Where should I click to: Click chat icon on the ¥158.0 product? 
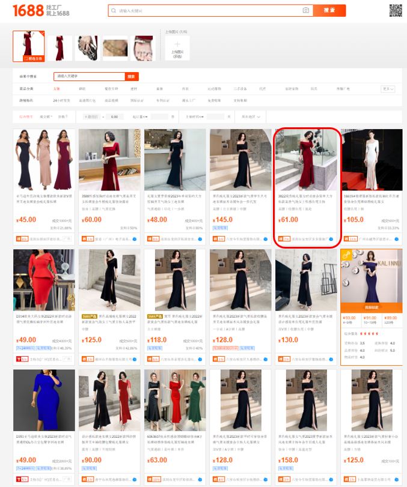(331, 480)
